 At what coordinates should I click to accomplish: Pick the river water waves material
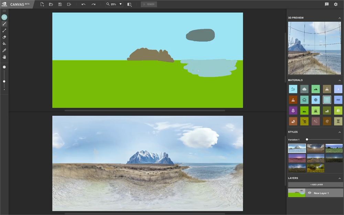tap(338, 100)
